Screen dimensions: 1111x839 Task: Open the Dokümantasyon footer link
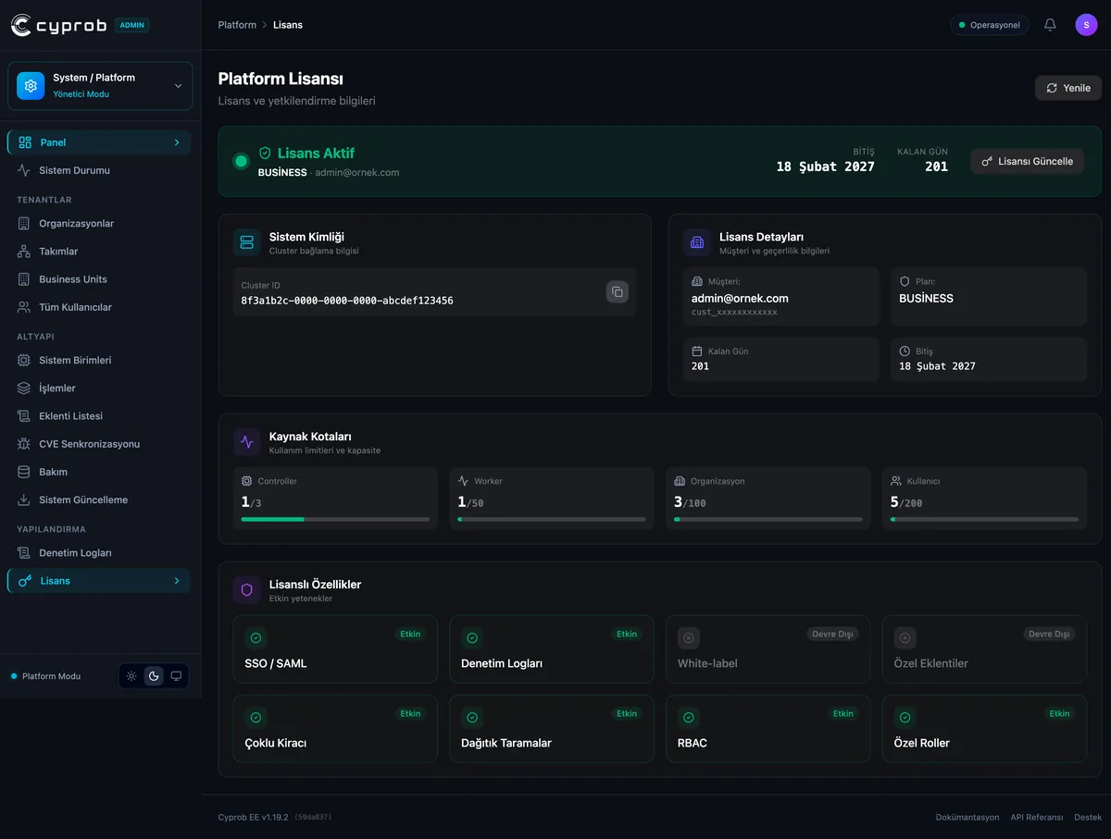click(x=967, y=818)
